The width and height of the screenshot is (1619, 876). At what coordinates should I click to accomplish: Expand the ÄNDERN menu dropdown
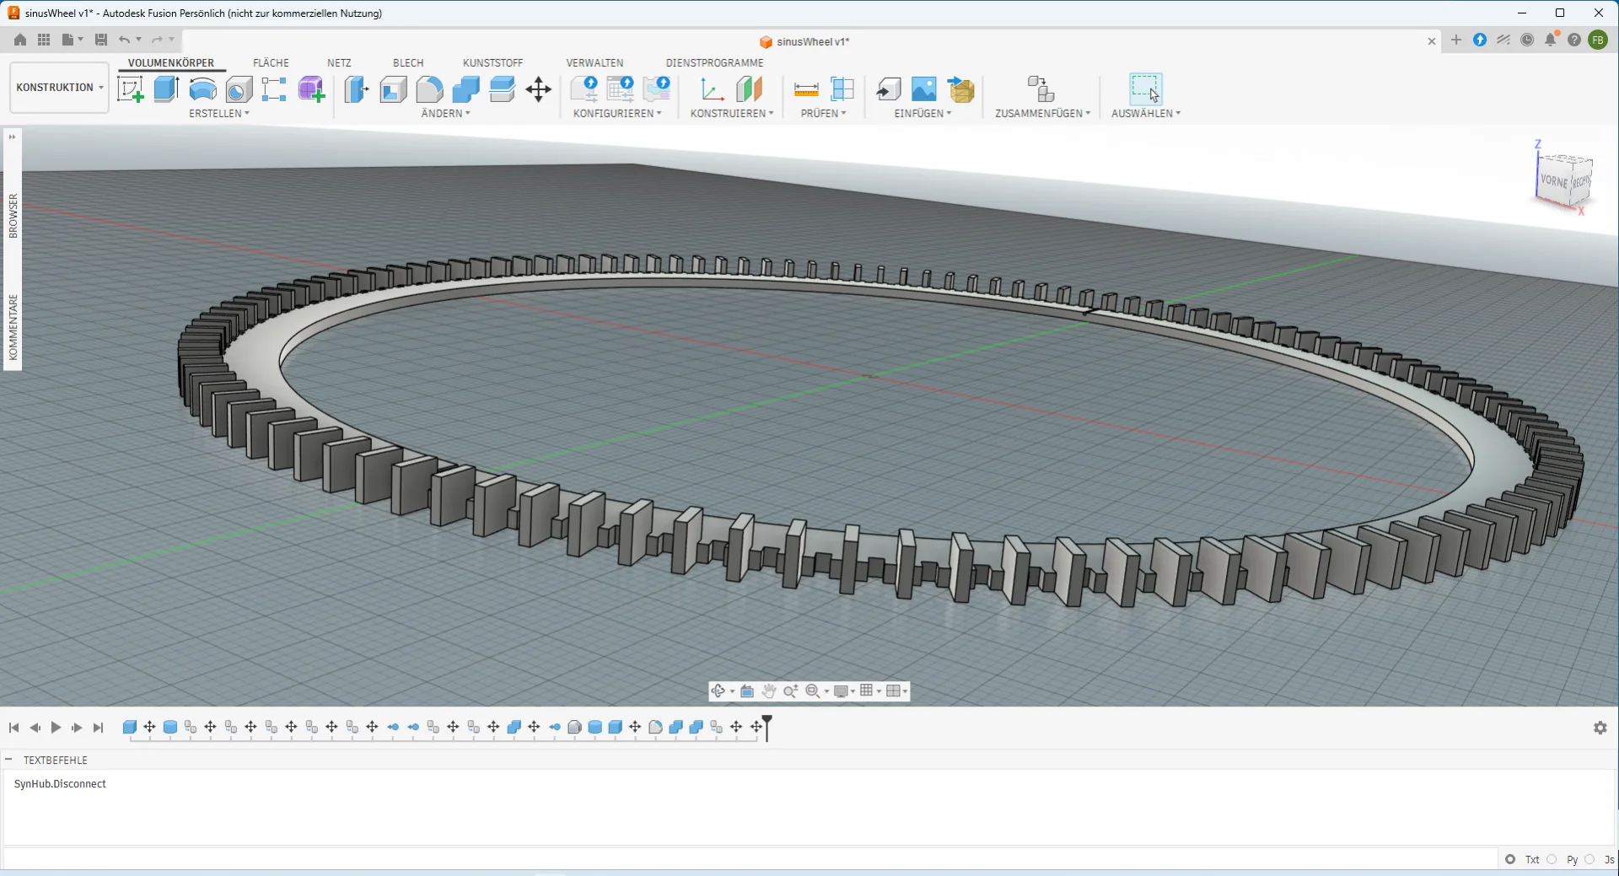tap(446, 113)
